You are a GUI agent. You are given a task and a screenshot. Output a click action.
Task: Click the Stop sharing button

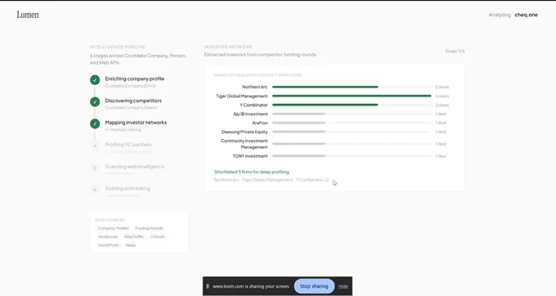click(x=314, y=286)
